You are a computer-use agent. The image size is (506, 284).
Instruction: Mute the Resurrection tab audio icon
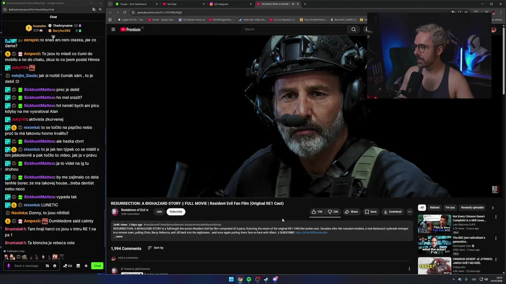pyautogui.click(x=293, y=4)
